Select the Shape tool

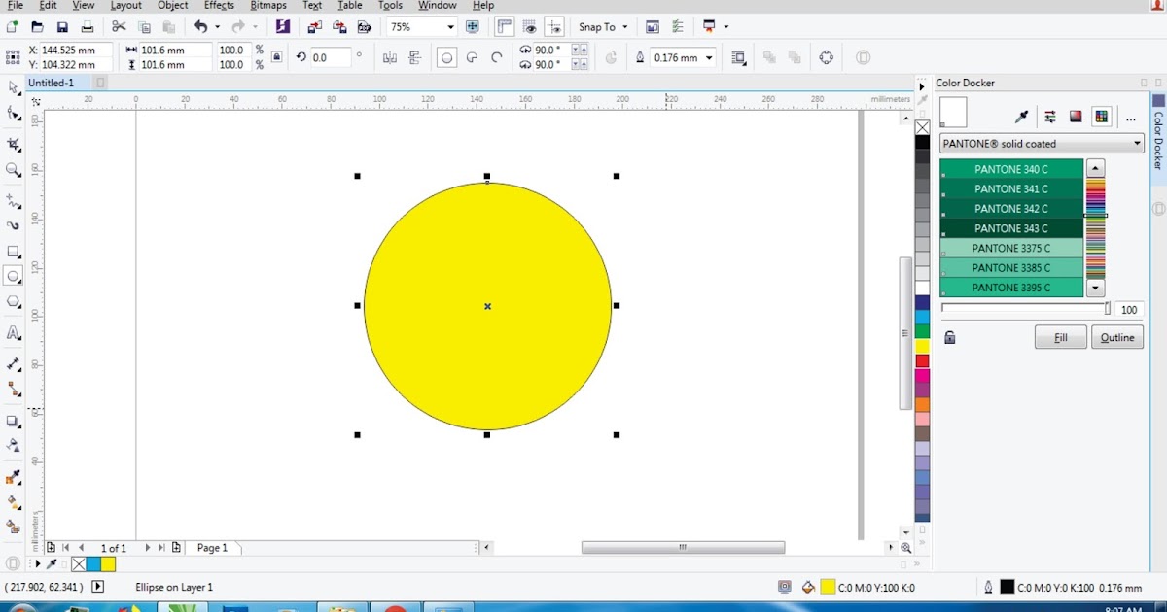[x=13, y=113]
